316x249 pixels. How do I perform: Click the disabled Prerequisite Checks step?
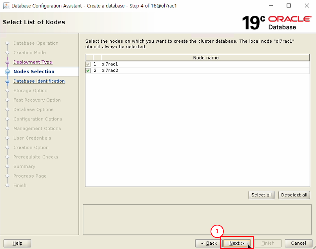[36, 157]
